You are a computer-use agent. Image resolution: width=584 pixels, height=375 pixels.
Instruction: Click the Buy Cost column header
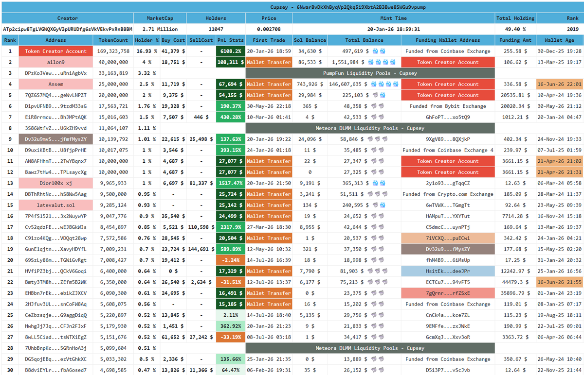(173, 40)
